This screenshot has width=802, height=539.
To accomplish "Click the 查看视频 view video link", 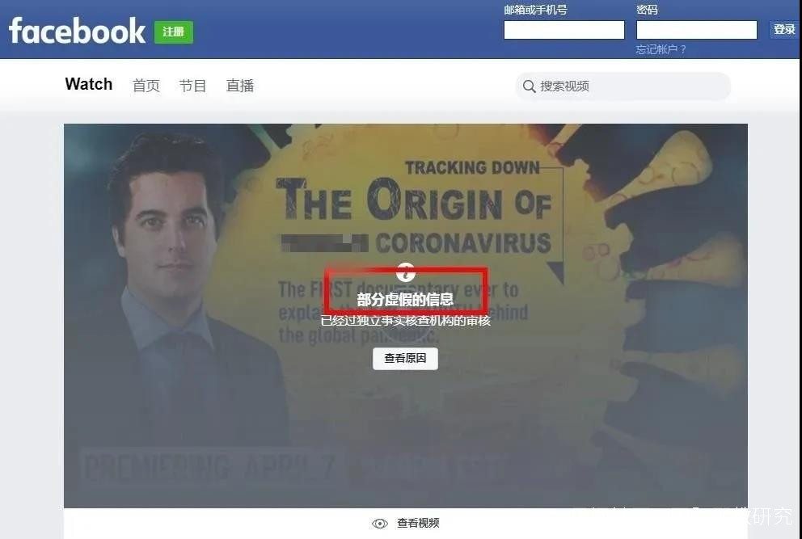I will point(418,523).
